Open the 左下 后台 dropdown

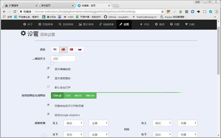[73, 134]
